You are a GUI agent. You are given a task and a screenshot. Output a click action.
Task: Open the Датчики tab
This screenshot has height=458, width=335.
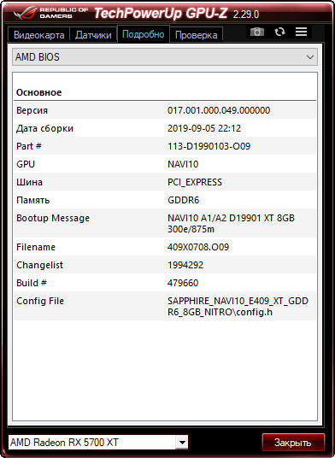coord(93,35)
